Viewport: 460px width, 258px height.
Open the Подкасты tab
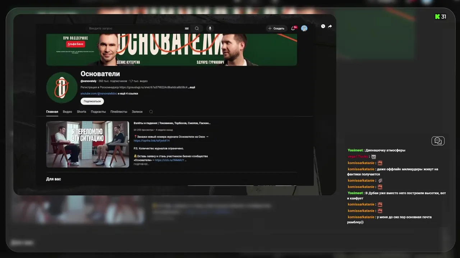click(x=98, y=112)
